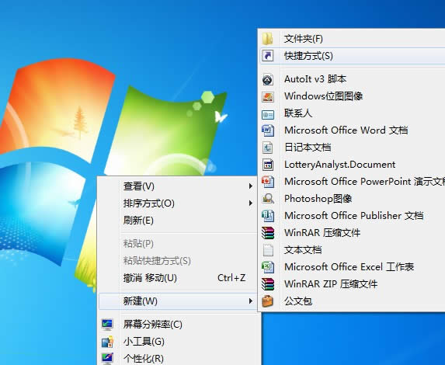Click the Microsoft Office Word document icon

268,130
